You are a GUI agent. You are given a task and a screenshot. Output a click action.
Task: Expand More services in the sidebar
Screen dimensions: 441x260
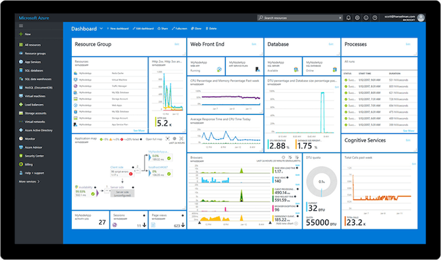click(29, 182)
